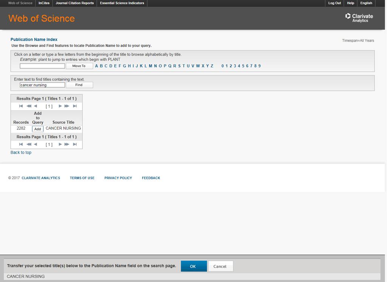Screen dimensions: 387x282
Task: Browse titles starting with letter P
Action: click(165, 66)
